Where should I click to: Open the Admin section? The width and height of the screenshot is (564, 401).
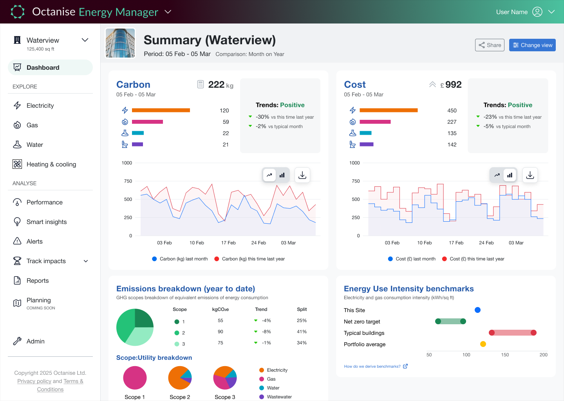tap(50, 341)
